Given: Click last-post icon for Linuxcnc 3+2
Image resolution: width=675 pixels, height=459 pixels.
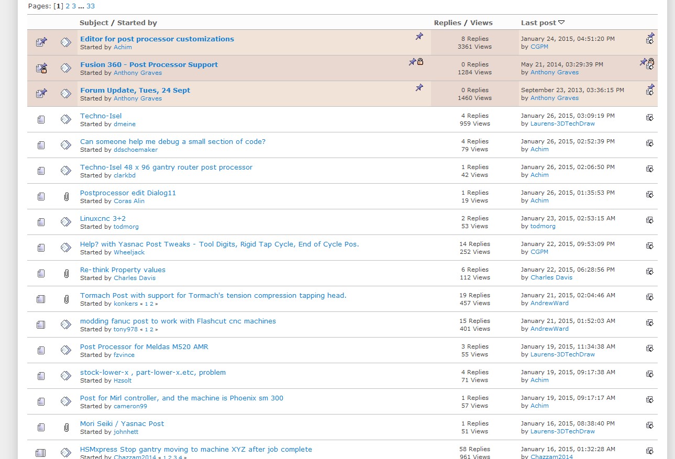Looking at the screenshot, I should 650,220.
